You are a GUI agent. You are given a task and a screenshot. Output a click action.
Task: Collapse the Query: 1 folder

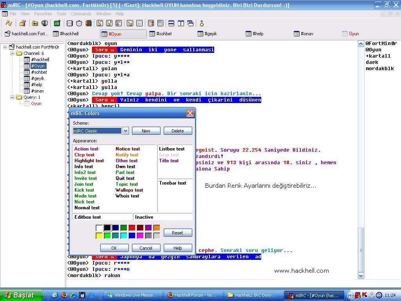12,97
